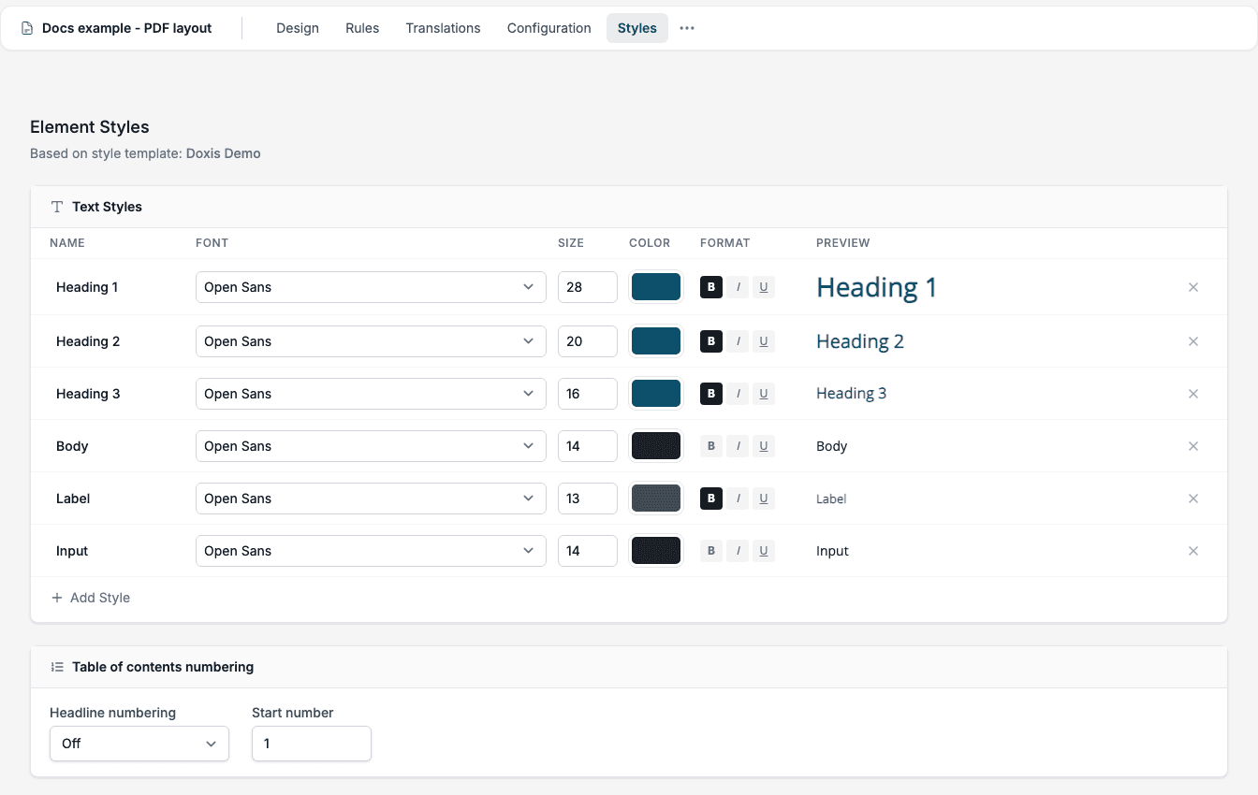Delete the Label style row
Image resolution: width=1258 pixels, height=795 pixels.
pyautogui.click(x=1193, y=499)
